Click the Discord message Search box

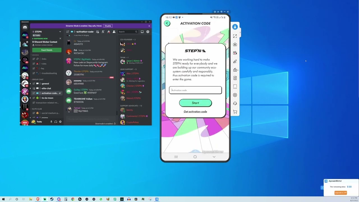(x=128, y=32)
